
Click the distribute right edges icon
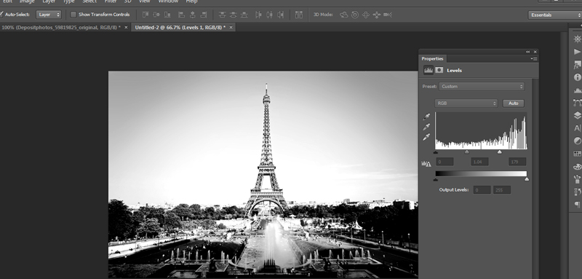point(281,15)
